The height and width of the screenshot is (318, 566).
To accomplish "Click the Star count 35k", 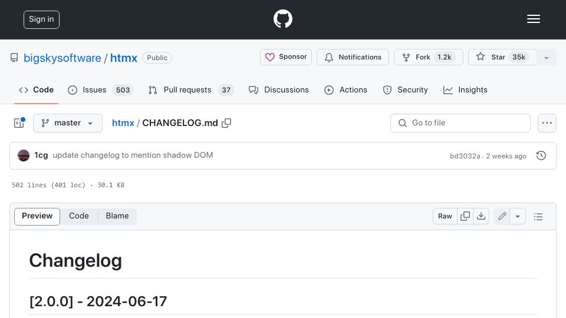I will point(519,57).
